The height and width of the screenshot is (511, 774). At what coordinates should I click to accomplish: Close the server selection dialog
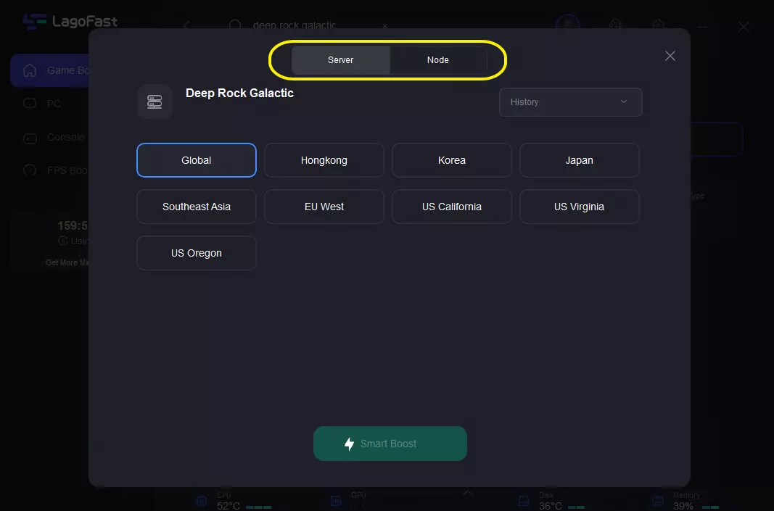(670, 56)
